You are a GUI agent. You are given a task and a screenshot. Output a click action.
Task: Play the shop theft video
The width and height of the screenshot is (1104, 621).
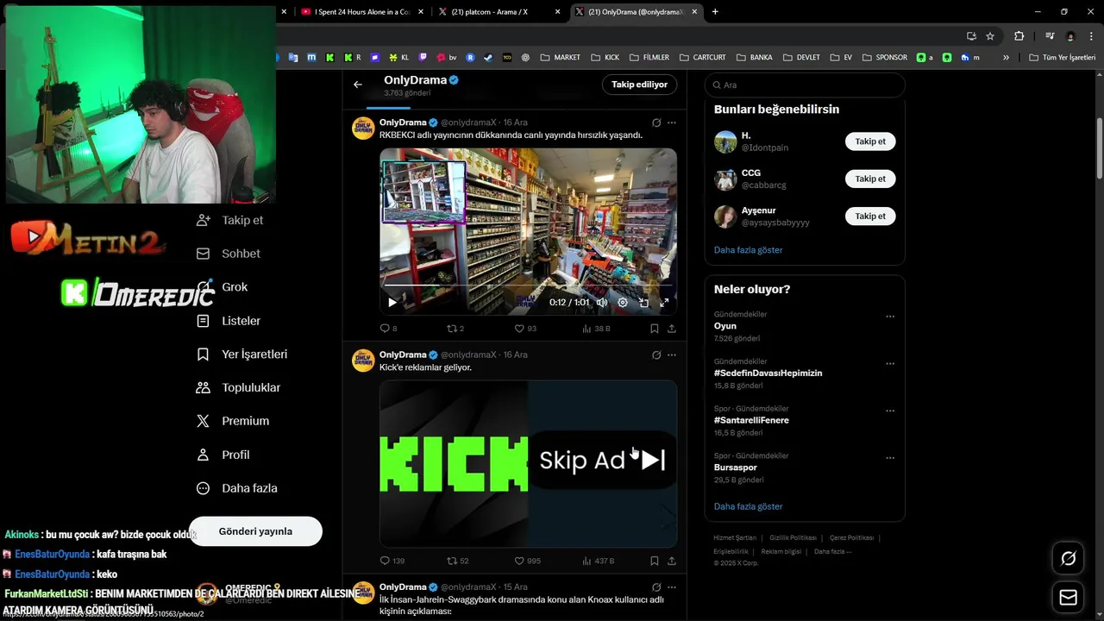click(x=392, y=303)
